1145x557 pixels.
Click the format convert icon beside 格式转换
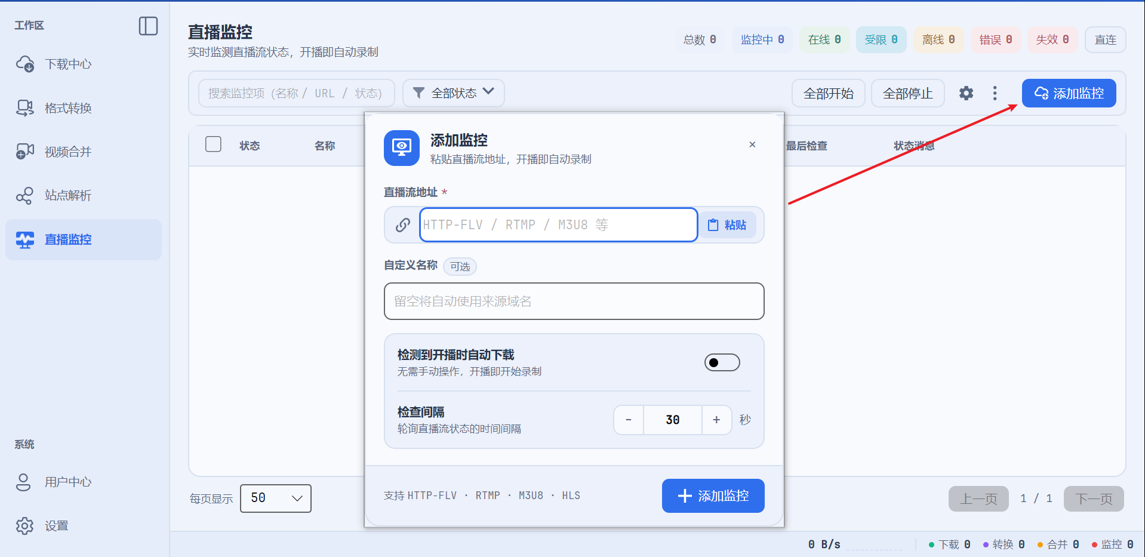25,108
